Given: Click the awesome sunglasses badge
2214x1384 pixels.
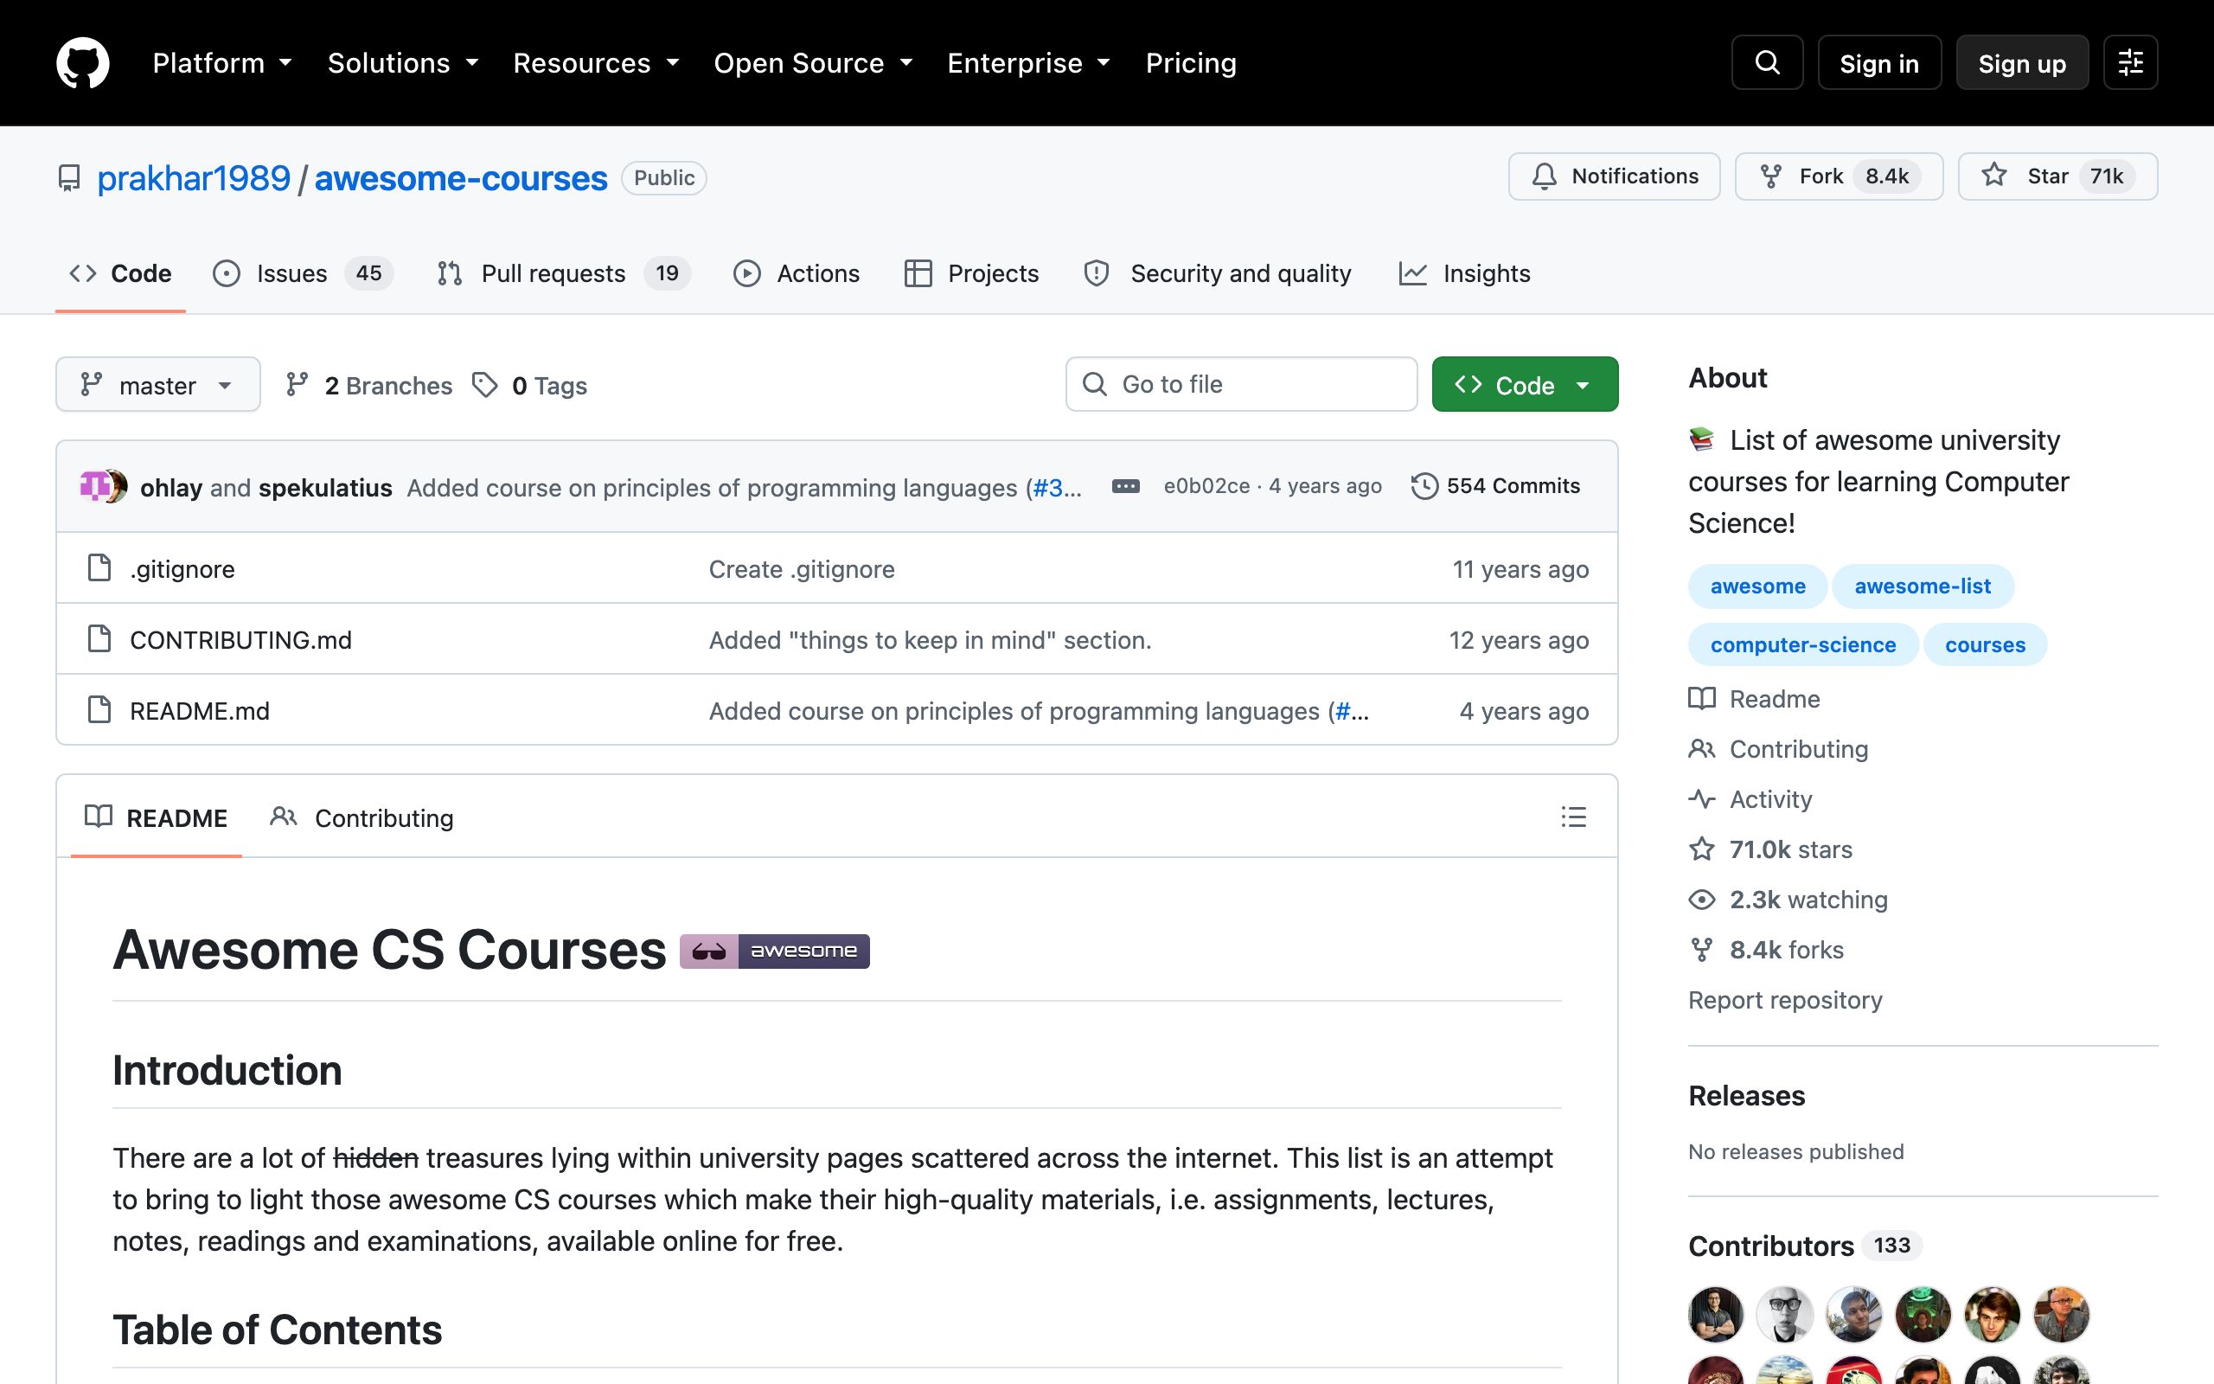Looking at the screenshot, I should [774, 951].
